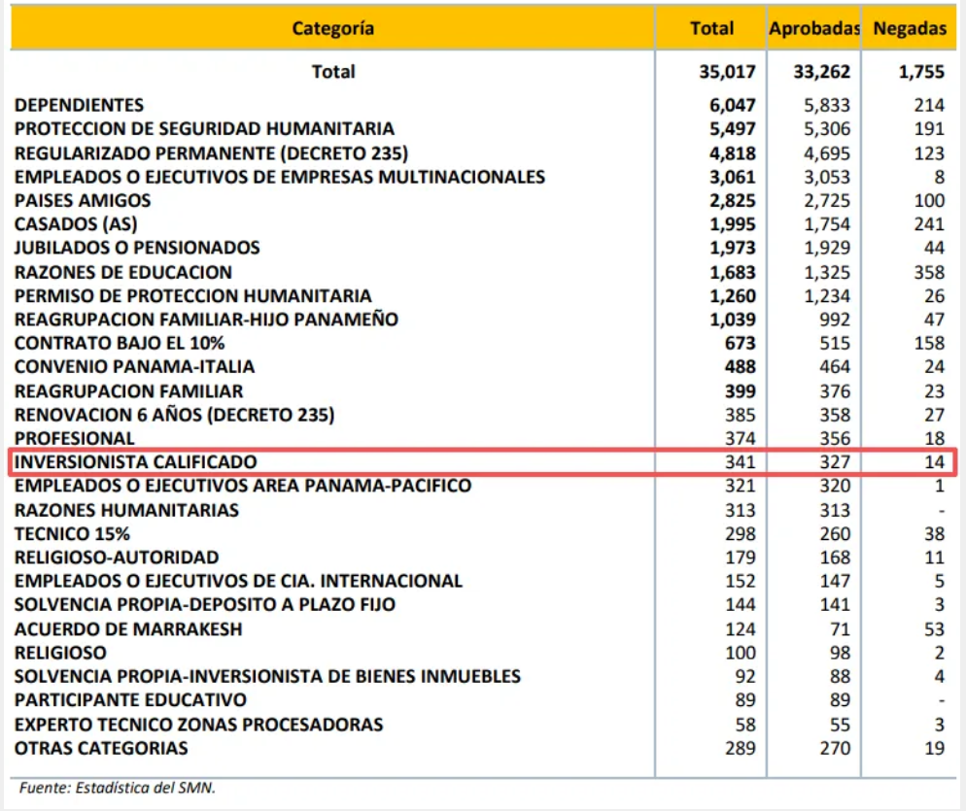Select the highlighted INVERSIONISTA CALIFICADO row
Viewport: 966px width, 811px height.
483,462
